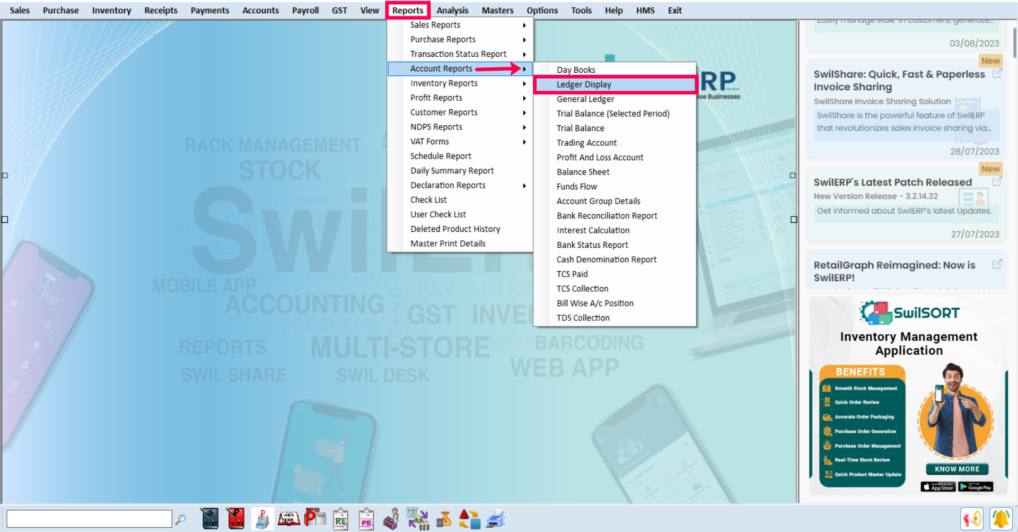Select Ledger Display from Account Reports
Screen dimensions: 1018x532
tap(615, 84)
